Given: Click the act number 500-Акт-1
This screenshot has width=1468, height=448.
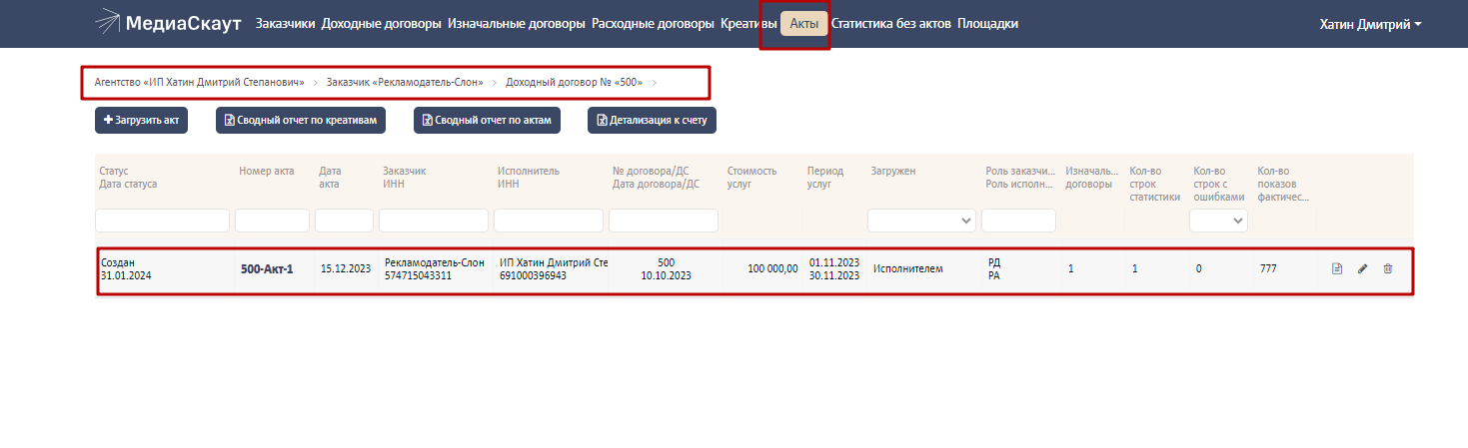Looking at the screenshot, I should (x=267, y=269).
